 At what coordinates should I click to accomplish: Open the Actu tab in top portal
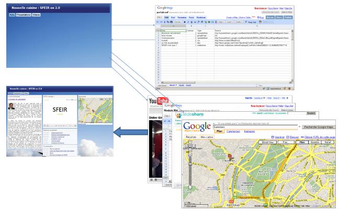click(12, 15)
